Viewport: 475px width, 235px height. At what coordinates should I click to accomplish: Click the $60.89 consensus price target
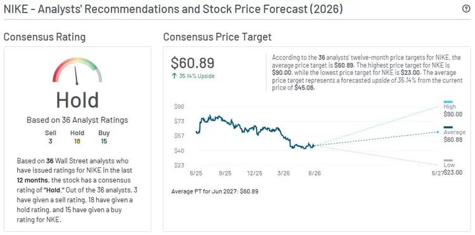[193, 63]
